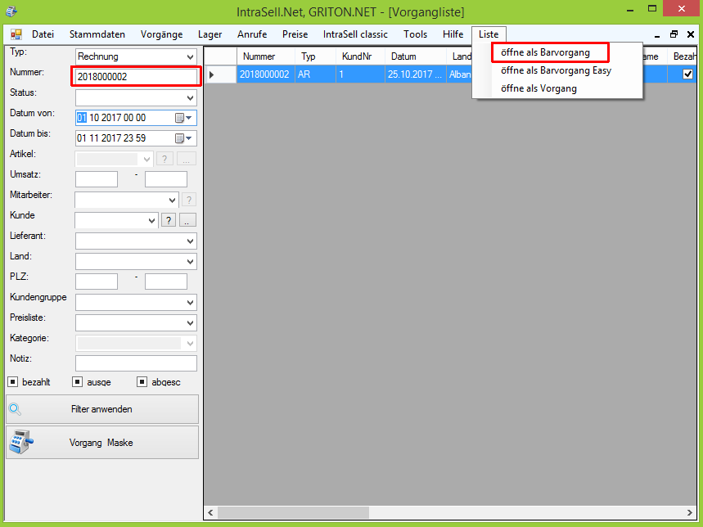Expand the Status dropdown
The width and height of the screenshot is (703, 527).
pos(190,98)
